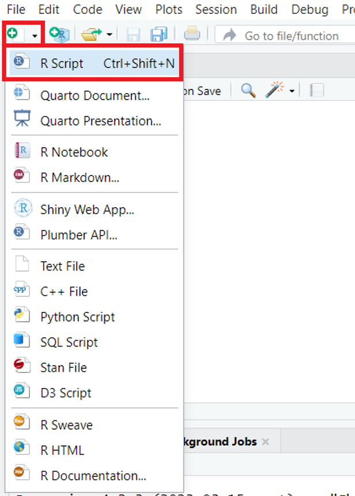Select R Sweave menu entry
This screenshot has height=496, width=355.
point(94,425)
